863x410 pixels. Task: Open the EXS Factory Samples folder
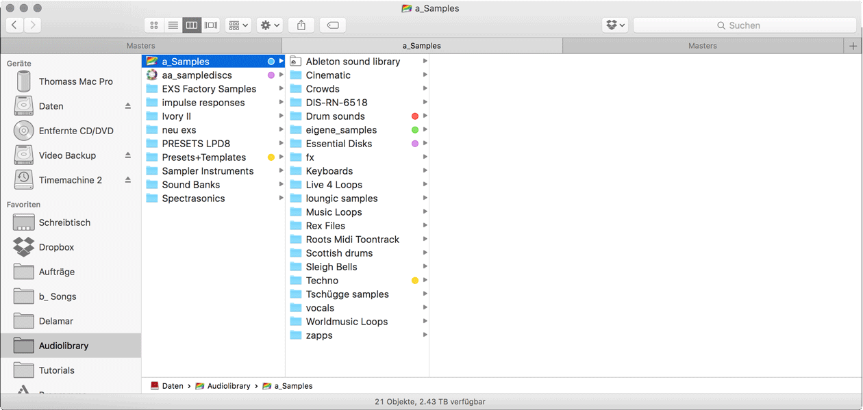tap(213, 89)
